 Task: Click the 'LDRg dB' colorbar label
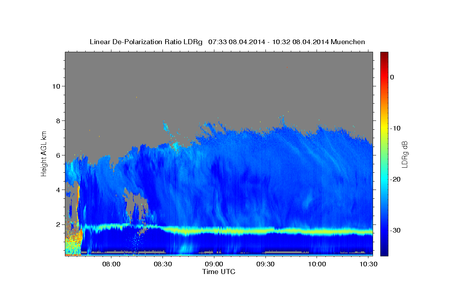click(x=404, y=154)
